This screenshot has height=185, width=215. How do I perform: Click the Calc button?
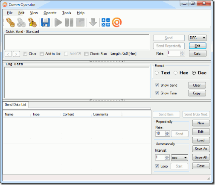pos(198,53)
